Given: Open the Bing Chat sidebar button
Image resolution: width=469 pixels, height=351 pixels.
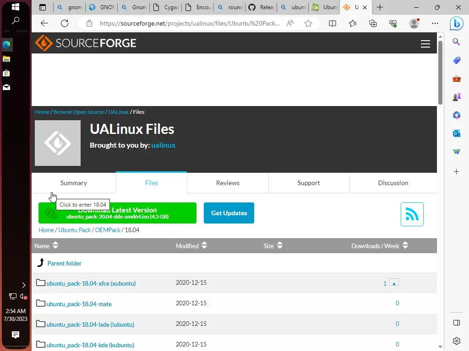Looking at the screenshot, I should (x=457, y=23).
